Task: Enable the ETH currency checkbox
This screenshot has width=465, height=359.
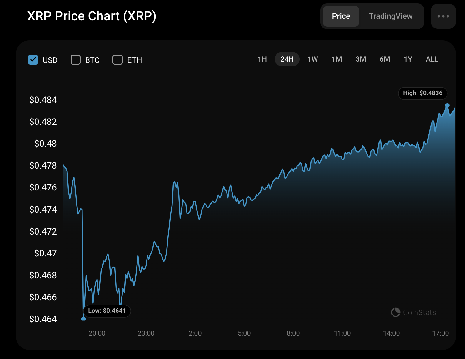Action: click(x=117, y=60)
